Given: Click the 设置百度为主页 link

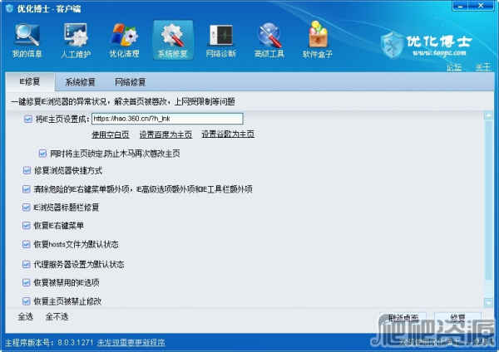Looking at the screenshot, I should coord(166,134).
